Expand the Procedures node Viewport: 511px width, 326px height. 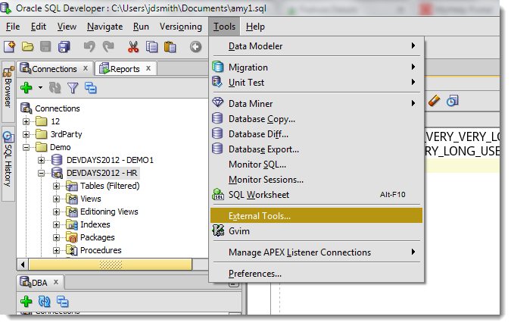56,251
